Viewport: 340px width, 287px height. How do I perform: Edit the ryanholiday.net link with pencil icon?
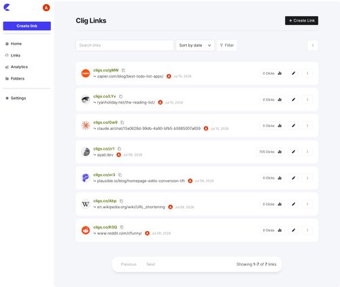294,99
